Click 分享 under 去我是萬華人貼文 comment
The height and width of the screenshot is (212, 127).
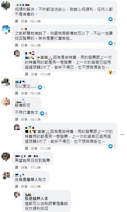click(24, 187)
